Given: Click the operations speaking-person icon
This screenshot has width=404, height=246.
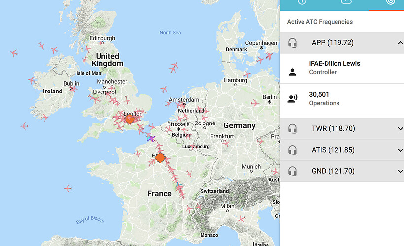Looking at the screenshot, I should pyautogui.click(x=292, y=98).
